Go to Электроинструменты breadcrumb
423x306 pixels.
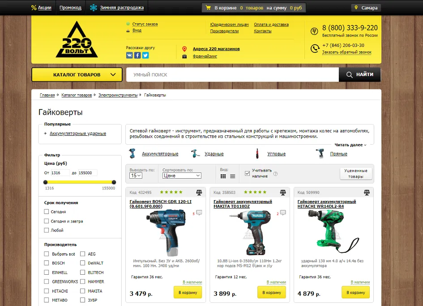tap(118, 95)
